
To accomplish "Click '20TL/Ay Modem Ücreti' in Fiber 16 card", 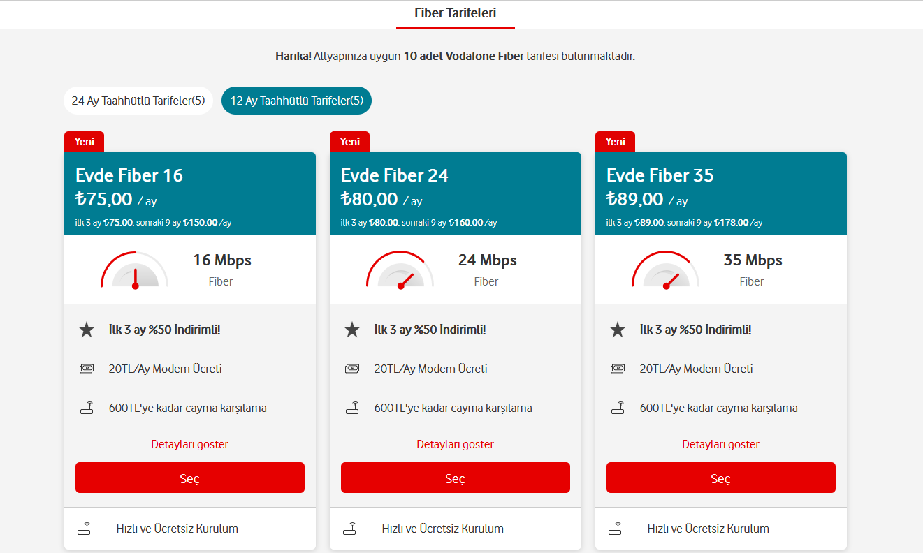I will [x=166, y=369].
